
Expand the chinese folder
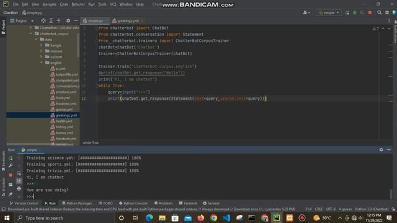[42, 51]
